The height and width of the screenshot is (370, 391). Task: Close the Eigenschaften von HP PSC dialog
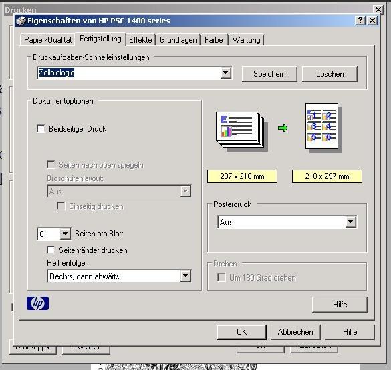372,21
